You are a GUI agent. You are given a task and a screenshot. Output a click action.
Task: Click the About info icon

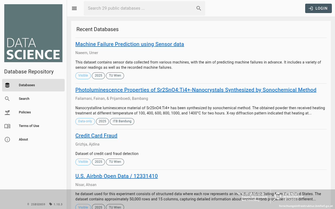7,140
